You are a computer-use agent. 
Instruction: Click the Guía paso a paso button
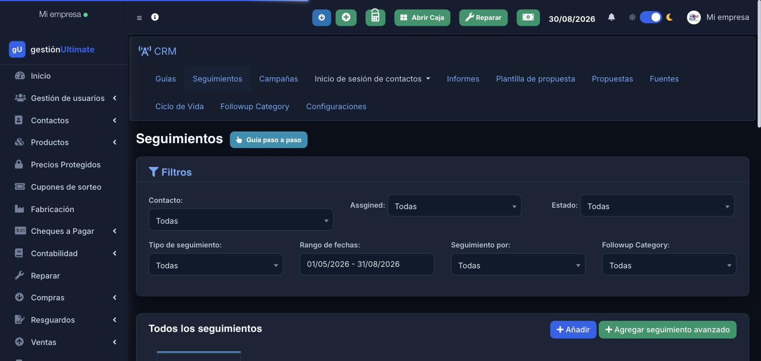coord(268,140)
